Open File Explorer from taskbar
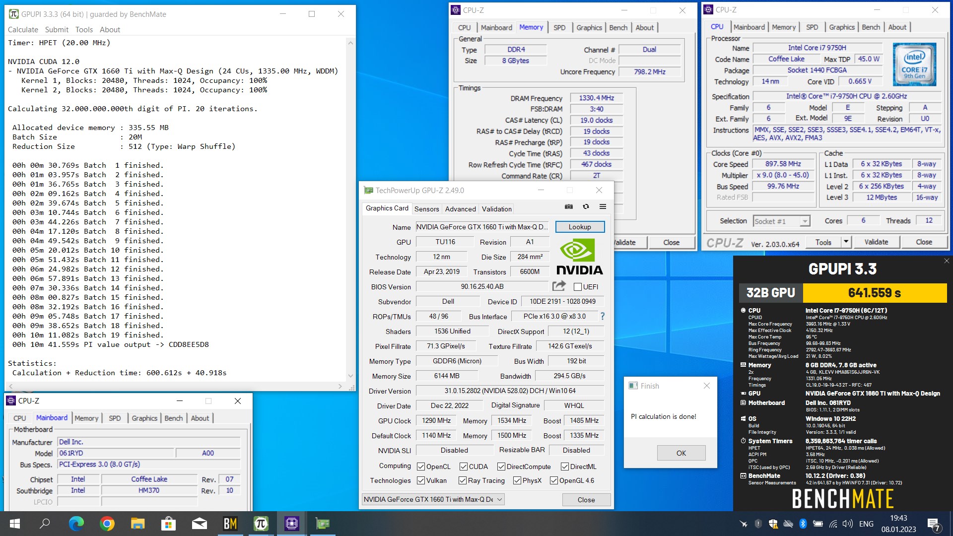The image size is (953, 536). coord(137,524)
